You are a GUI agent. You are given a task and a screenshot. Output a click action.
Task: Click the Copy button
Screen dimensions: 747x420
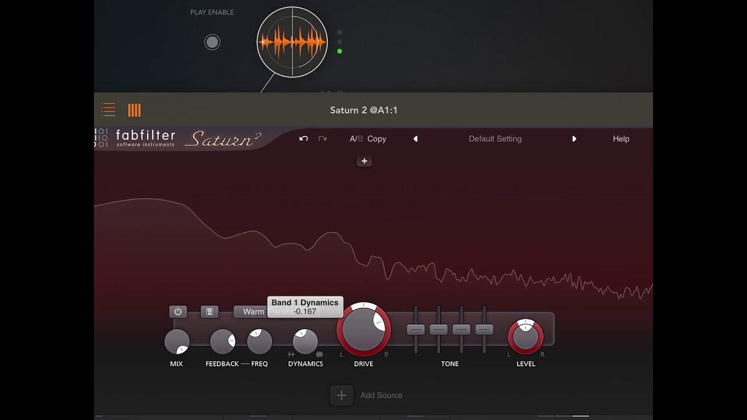377,139
